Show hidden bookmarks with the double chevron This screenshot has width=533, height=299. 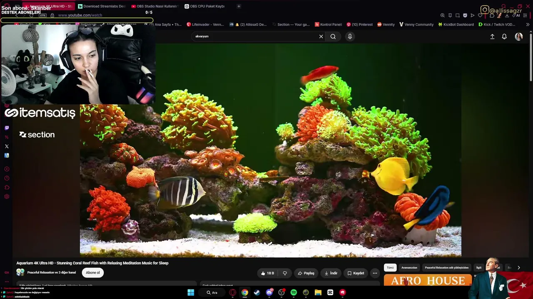tap(528, 25)
